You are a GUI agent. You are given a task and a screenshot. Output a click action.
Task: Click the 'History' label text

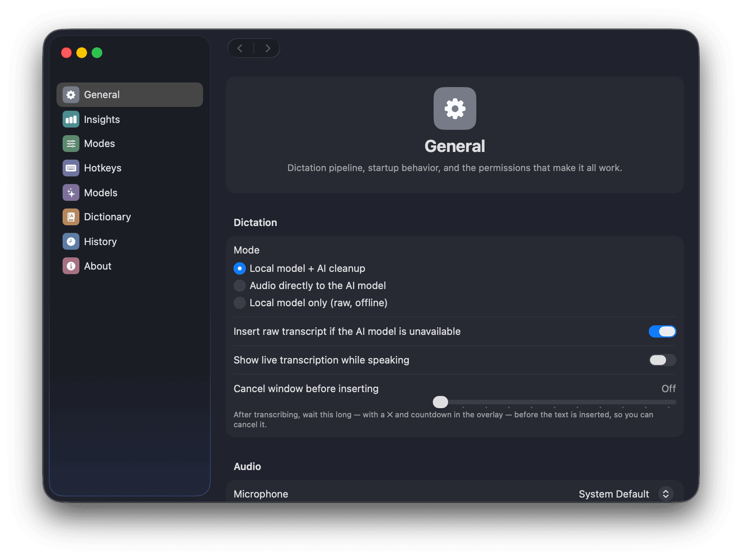[100, 242]
